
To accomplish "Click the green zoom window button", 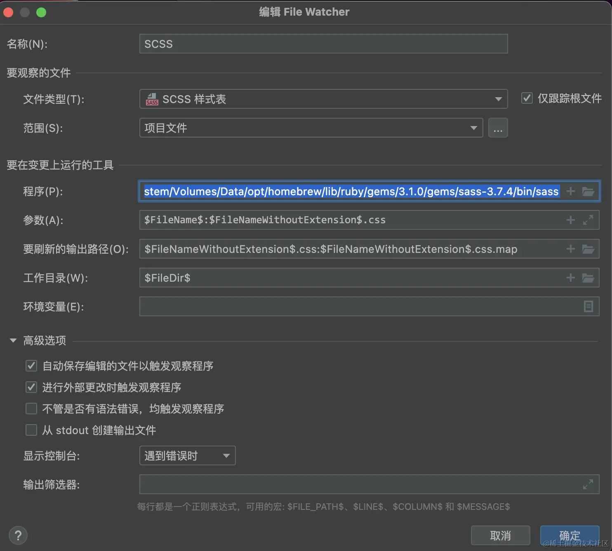I will click(x=41, y=12).
